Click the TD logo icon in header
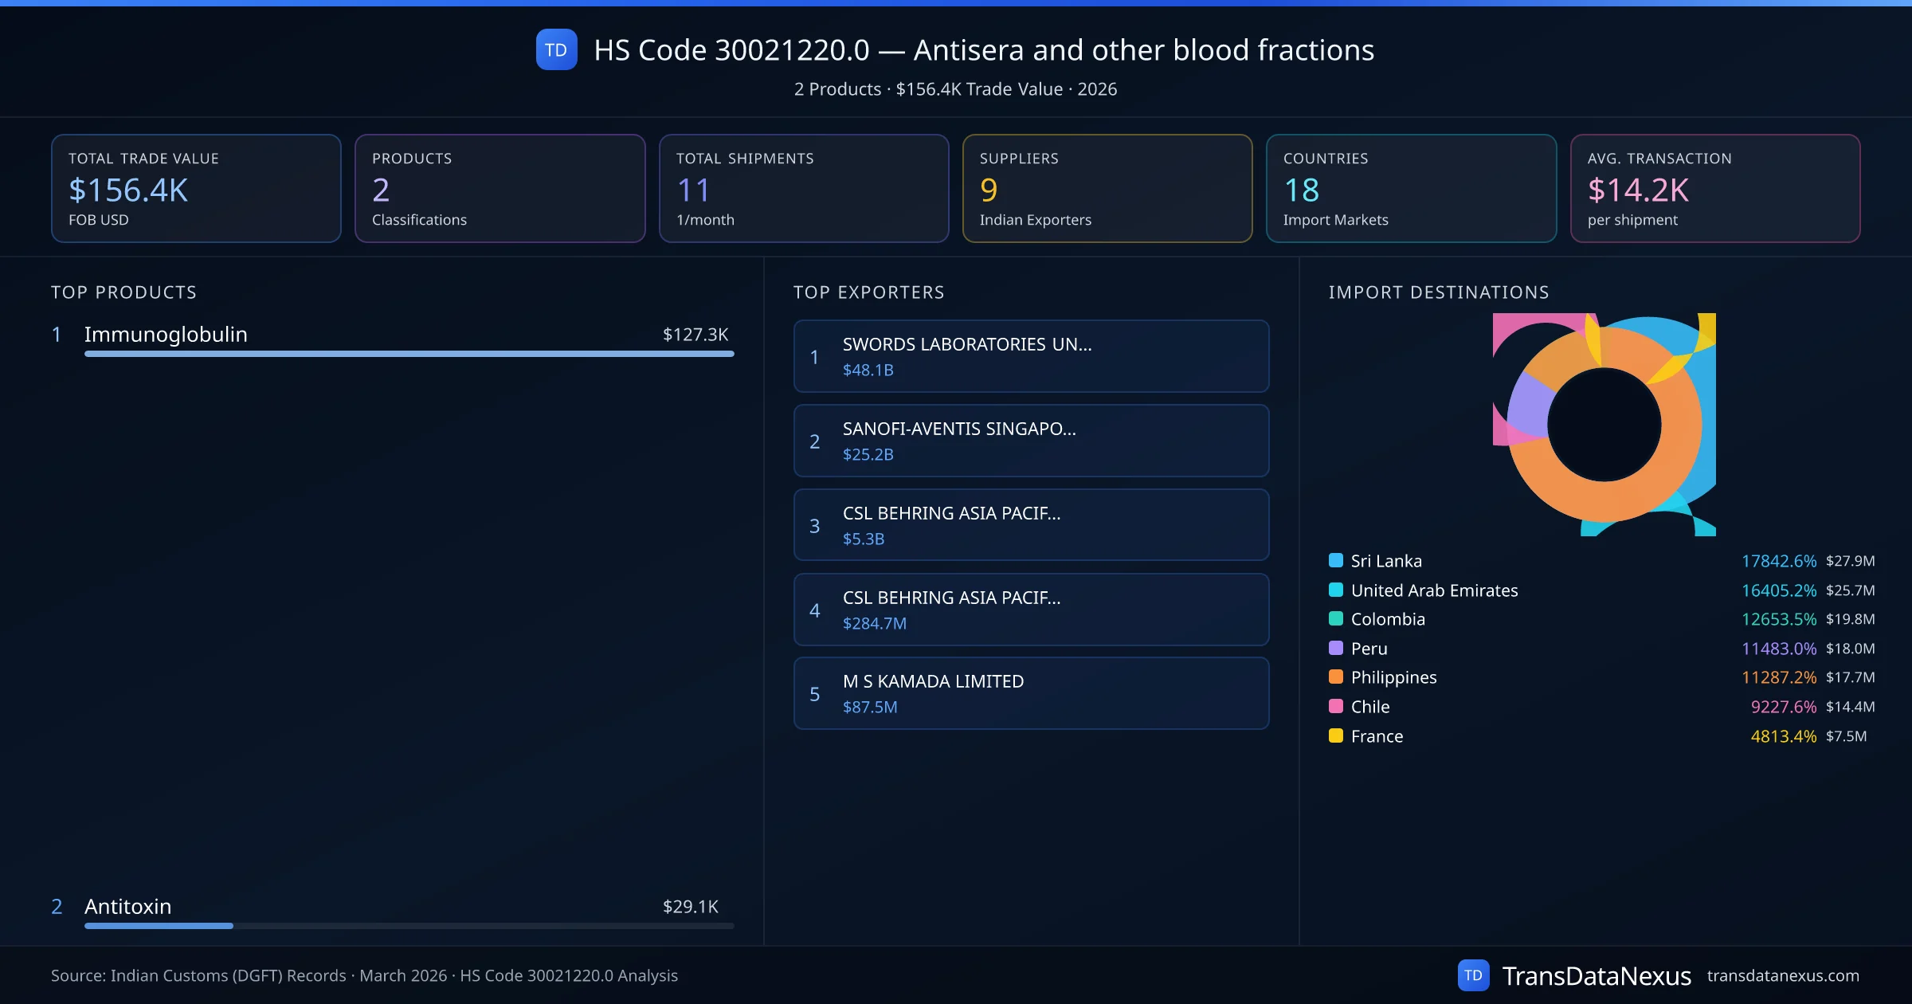Screen dimensions: 1912x1004 click(x=556, y=49)
